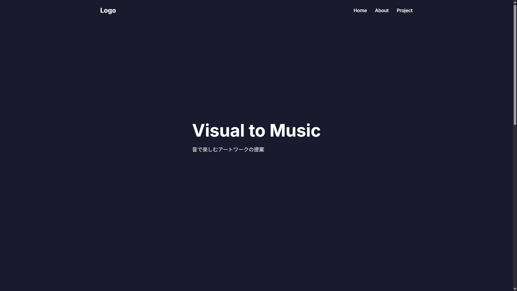Click '提案' at the subtitle end
This screenshot has height=291, width=517.
coord(259,150)
